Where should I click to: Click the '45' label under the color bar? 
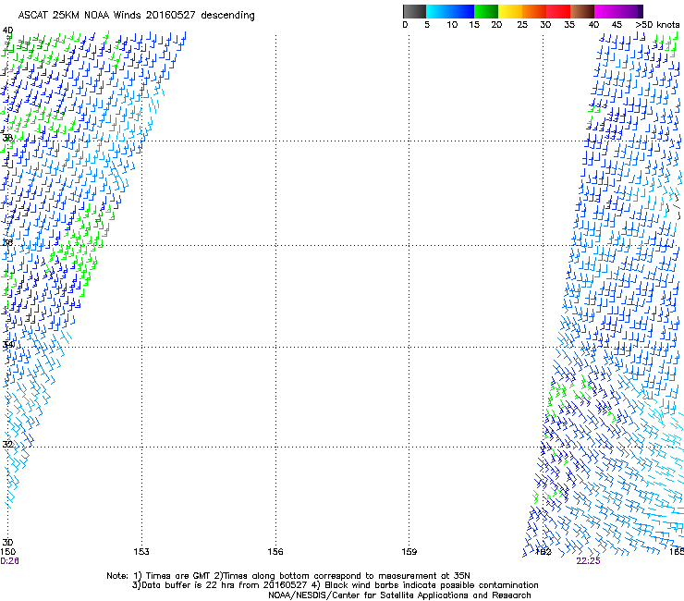coord(617,25)
